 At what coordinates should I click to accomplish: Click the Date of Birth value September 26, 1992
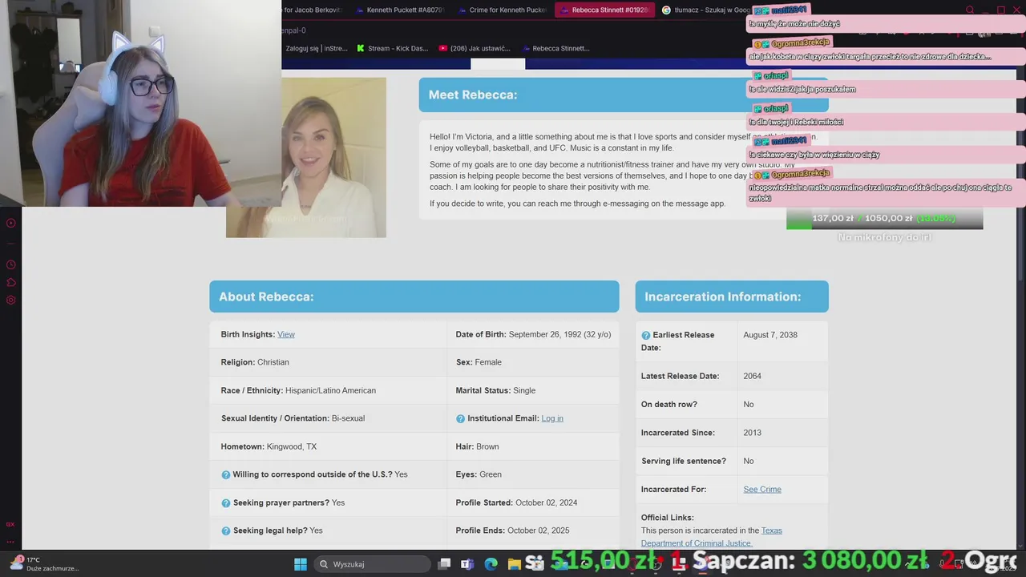point(559,334)
